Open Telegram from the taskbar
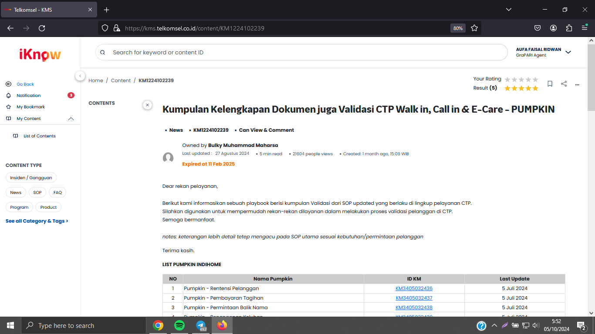595x334 pixels. pos(201,325)
